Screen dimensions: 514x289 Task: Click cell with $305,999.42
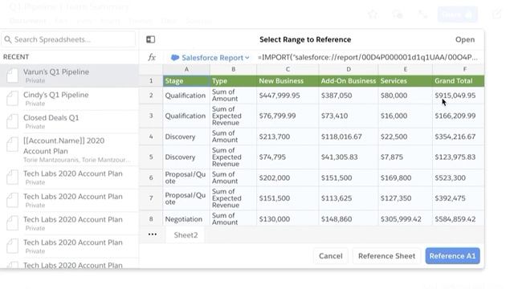[405, 218]
